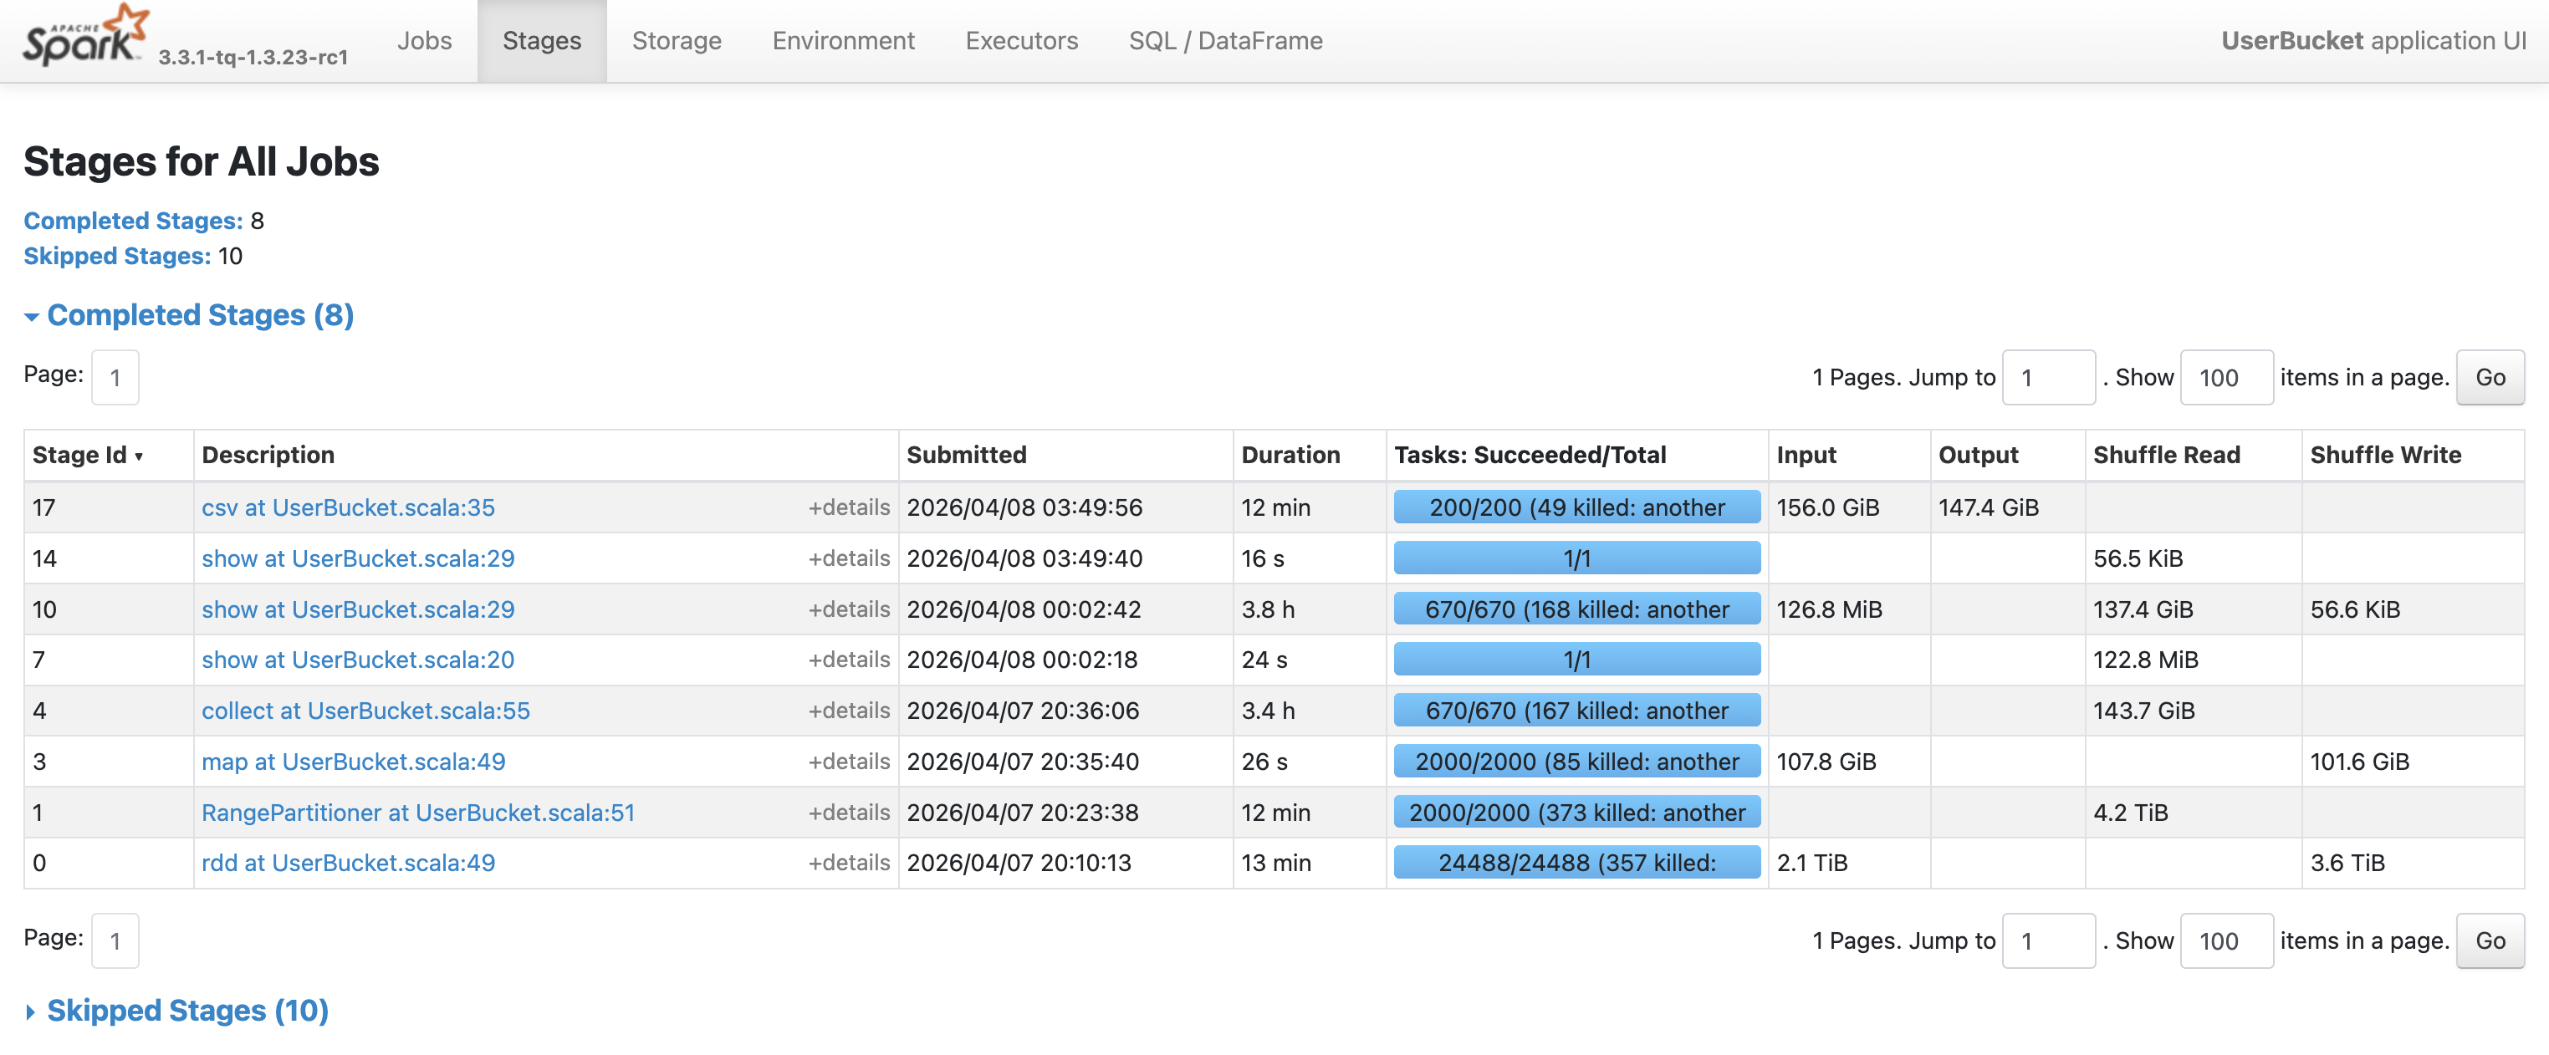Screen dimensions: 2549x1055
Task: Click the Completed Stages summary link
Action: [133, 221]
